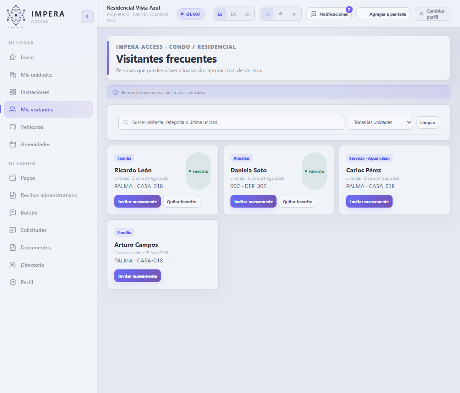Click the notification badge showing 2
The height and width of the screenshot is (393, 460).
click(x=349, y=10)
